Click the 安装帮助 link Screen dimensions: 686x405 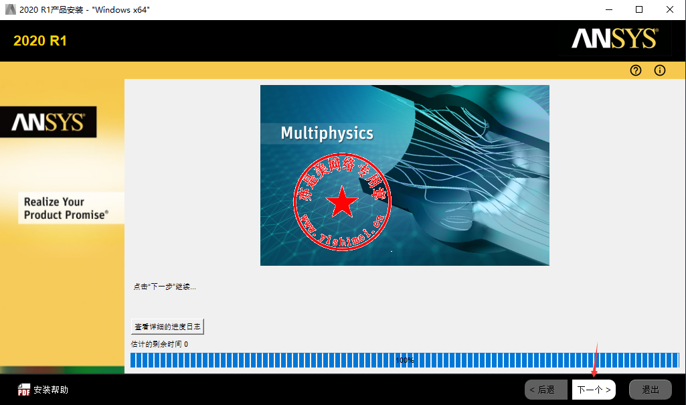tap(51, 390)
